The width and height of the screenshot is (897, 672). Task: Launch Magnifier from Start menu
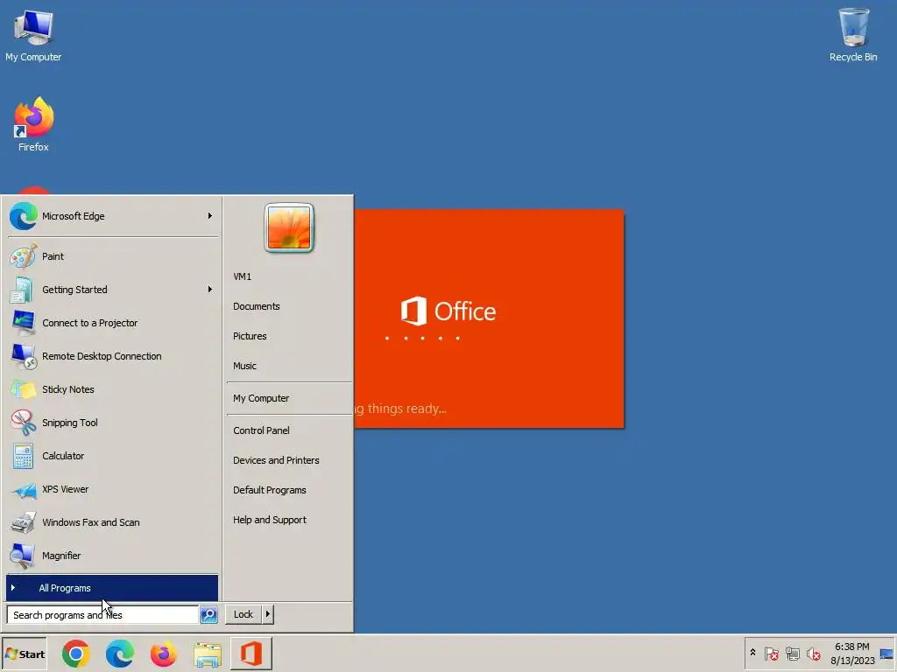point(112,556)
